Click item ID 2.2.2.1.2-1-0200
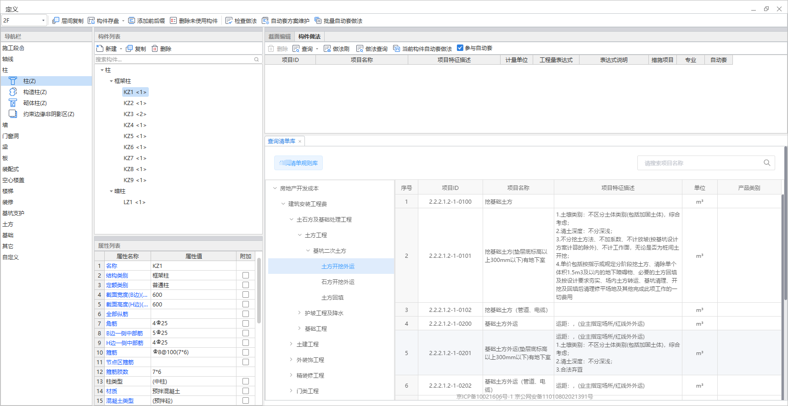Screen dimensions: 788x406 pos(450,323)
